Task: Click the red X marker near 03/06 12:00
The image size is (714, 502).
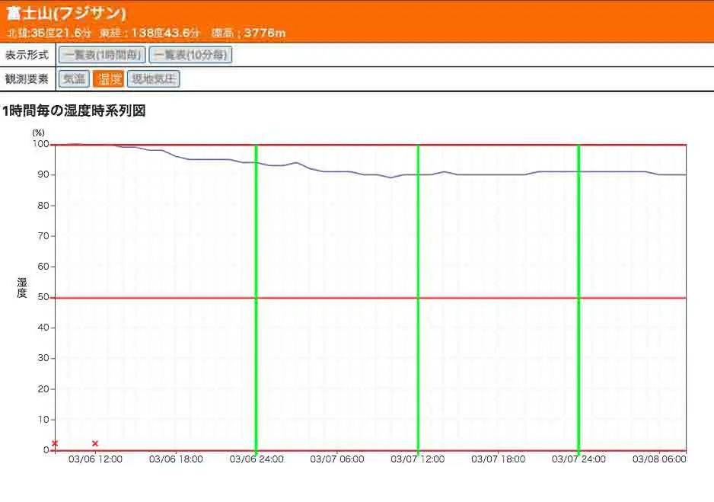Action: [94, 443]
